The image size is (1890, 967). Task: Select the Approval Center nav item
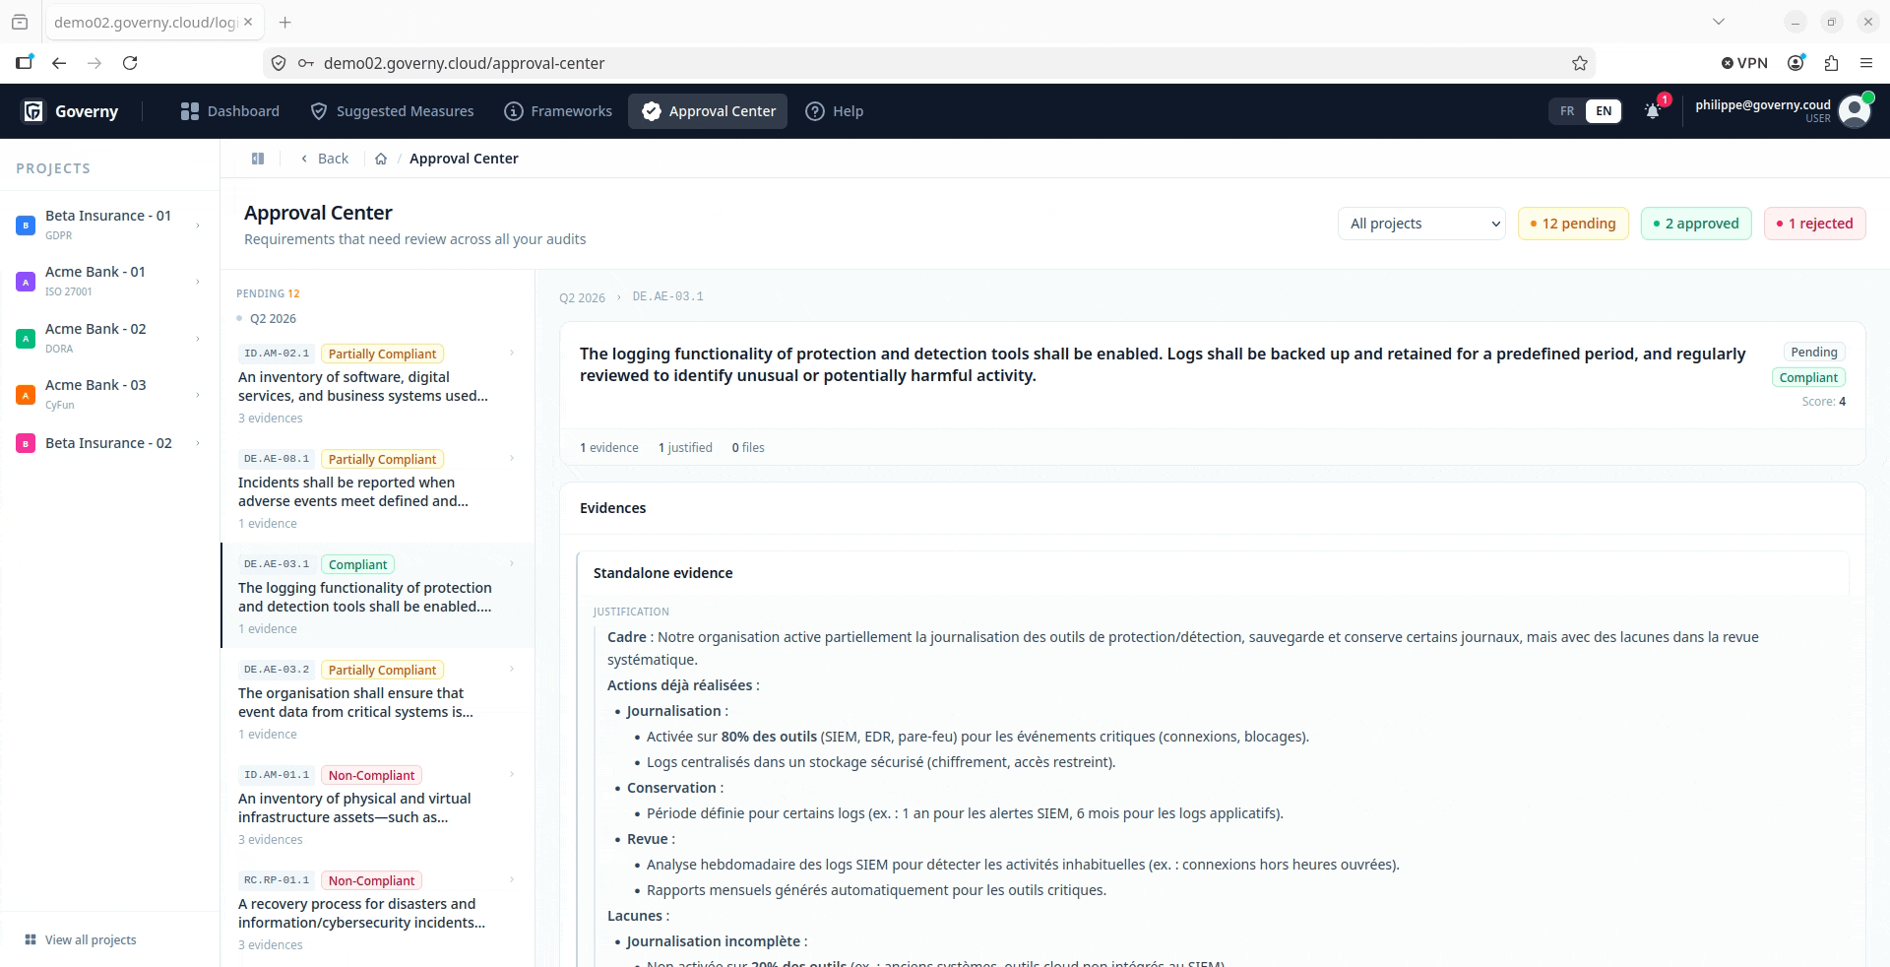709,111
